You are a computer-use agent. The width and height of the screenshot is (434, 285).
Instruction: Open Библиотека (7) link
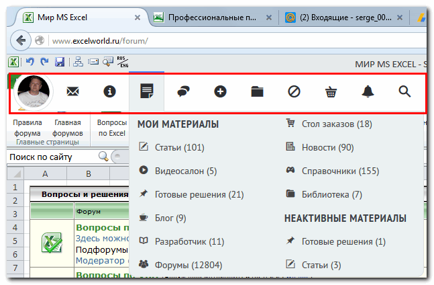click(x=332, y=194)
